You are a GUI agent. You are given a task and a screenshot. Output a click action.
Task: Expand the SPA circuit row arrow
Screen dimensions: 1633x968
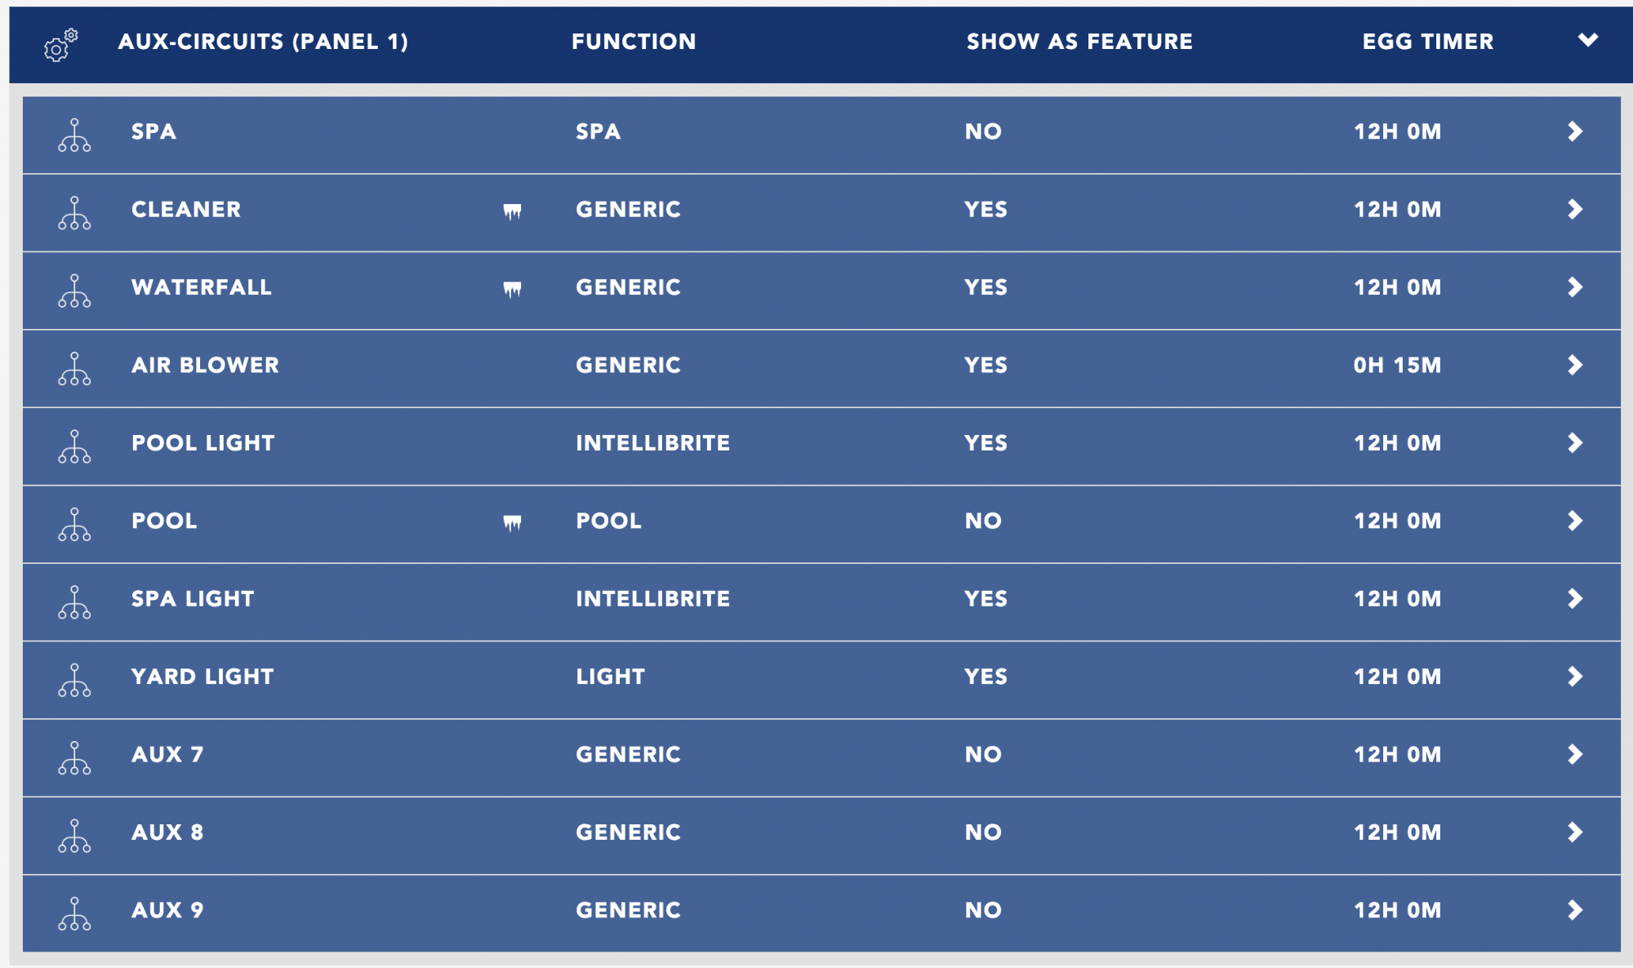point(1575,131)
